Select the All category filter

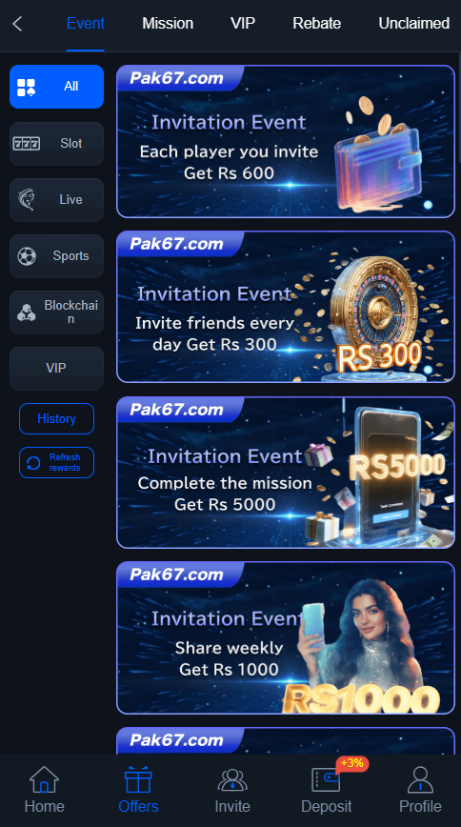tap(56, 87)
